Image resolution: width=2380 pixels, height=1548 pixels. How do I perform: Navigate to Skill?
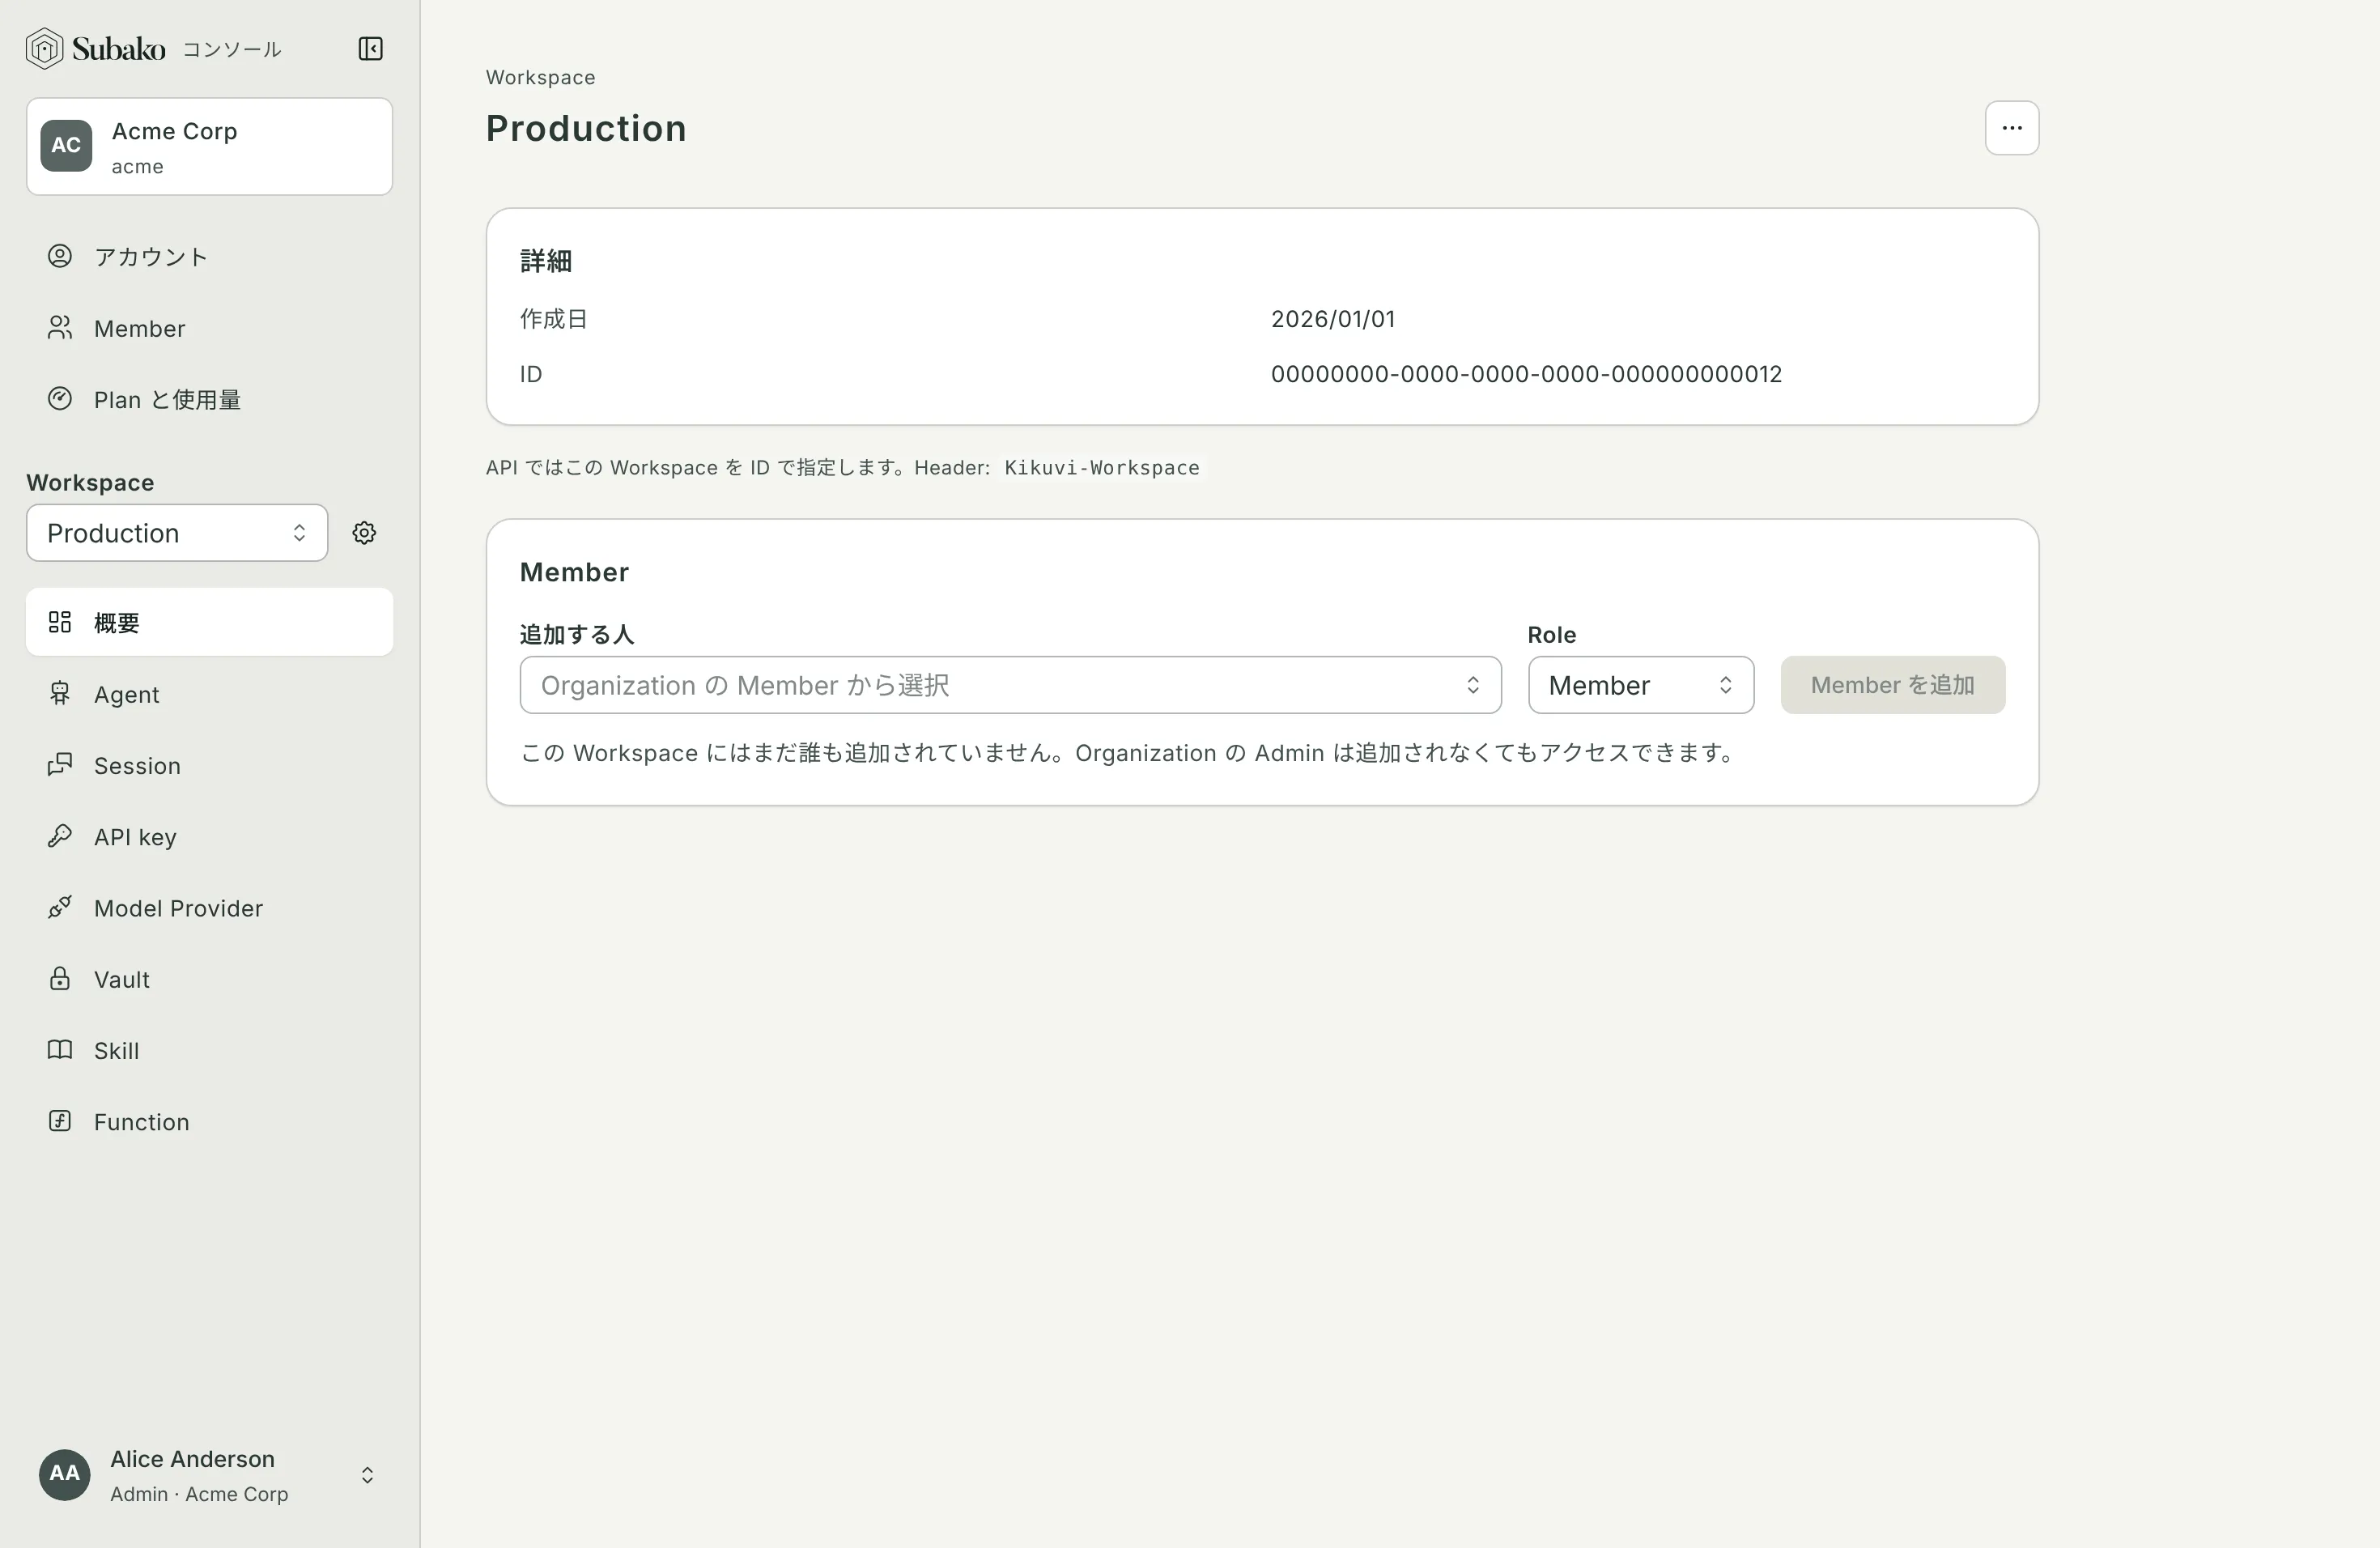[209, 1050]
